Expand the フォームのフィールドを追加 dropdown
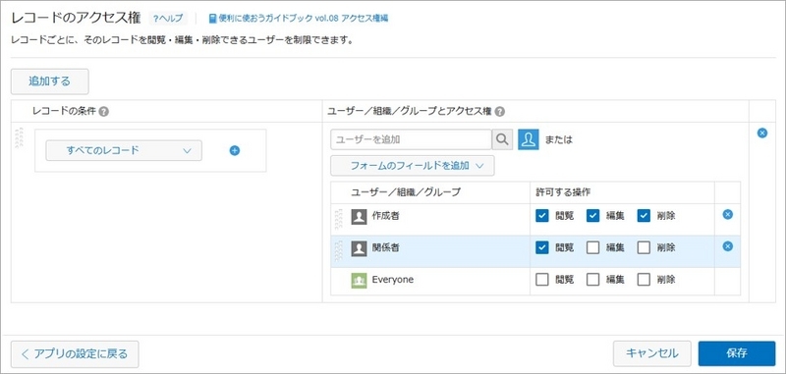 (412, 166)
